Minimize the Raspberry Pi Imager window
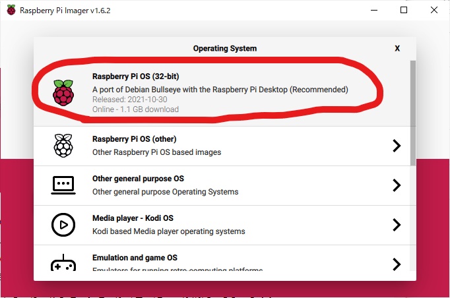 point(374,10)
